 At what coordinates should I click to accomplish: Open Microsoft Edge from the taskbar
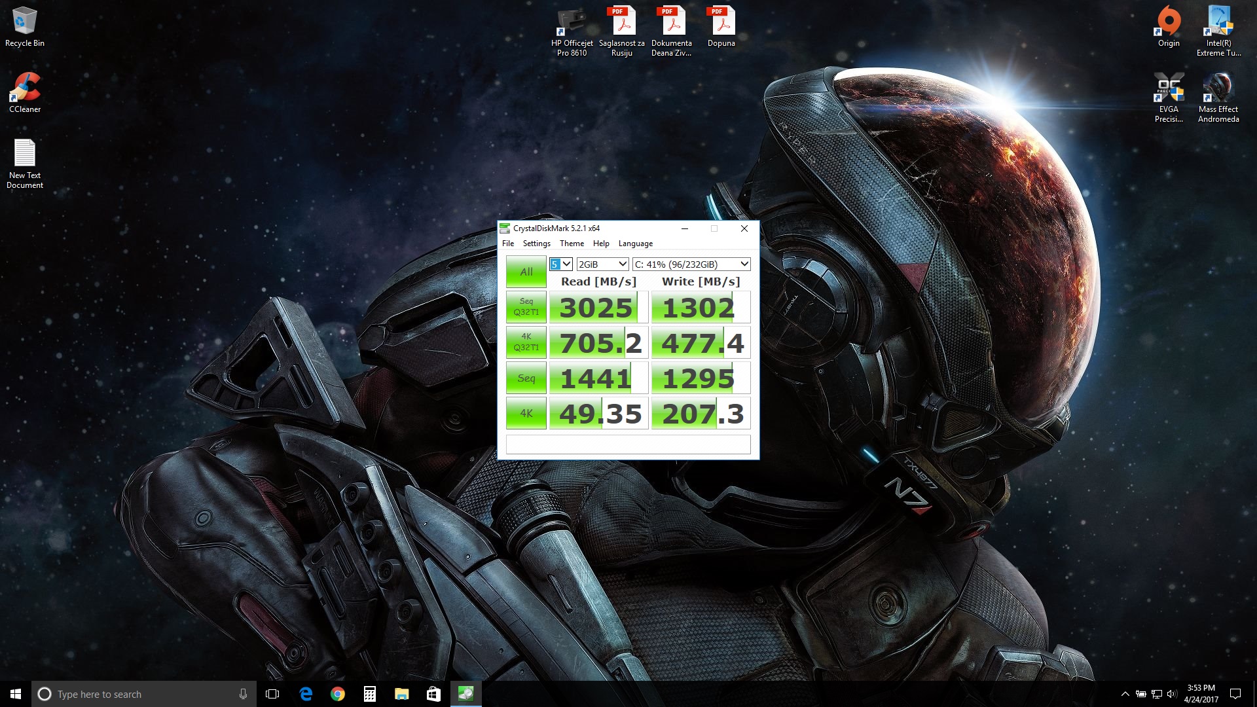pos(306,694)
